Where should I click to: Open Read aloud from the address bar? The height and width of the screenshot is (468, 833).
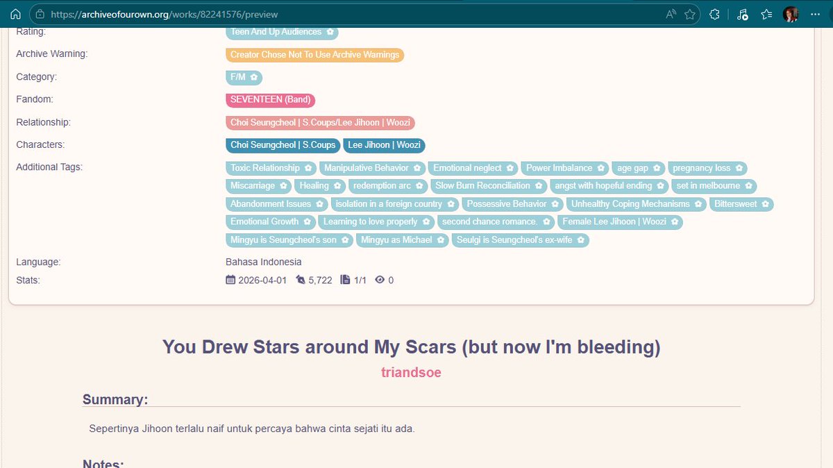pos(671,14)
